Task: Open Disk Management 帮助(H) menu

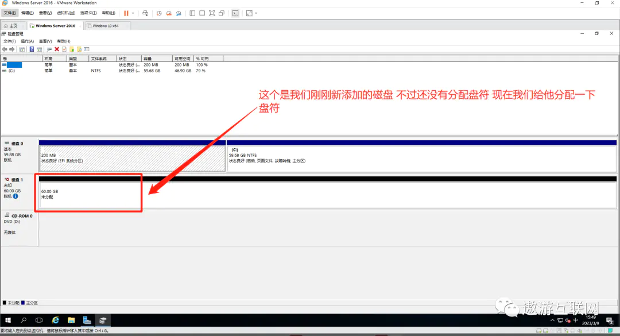Action: (x=63, y=41)
